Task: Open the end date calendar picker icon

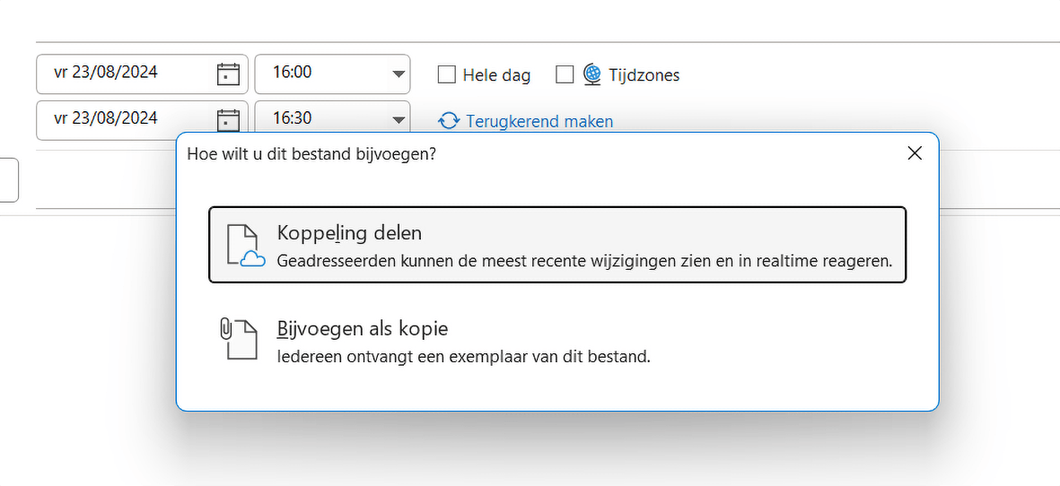Action: (x=229, y=119)
